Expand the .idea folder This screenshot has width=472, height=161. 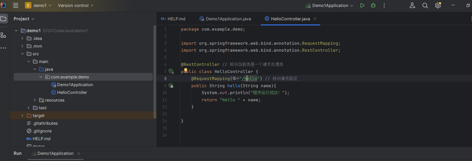22,38
